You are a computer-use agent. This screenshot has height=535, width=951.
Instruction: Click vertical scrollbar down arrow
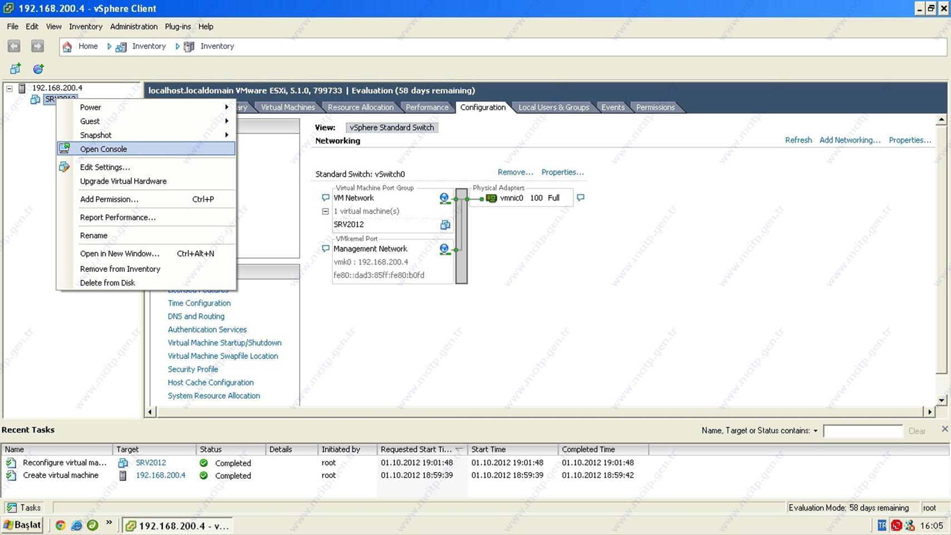point(942,400)
